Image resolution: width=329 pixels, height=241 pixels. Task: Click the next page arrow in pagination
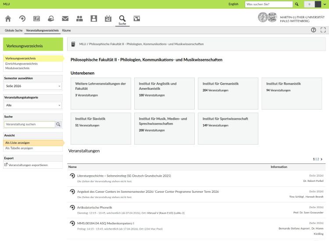click(x=322, y=159)
